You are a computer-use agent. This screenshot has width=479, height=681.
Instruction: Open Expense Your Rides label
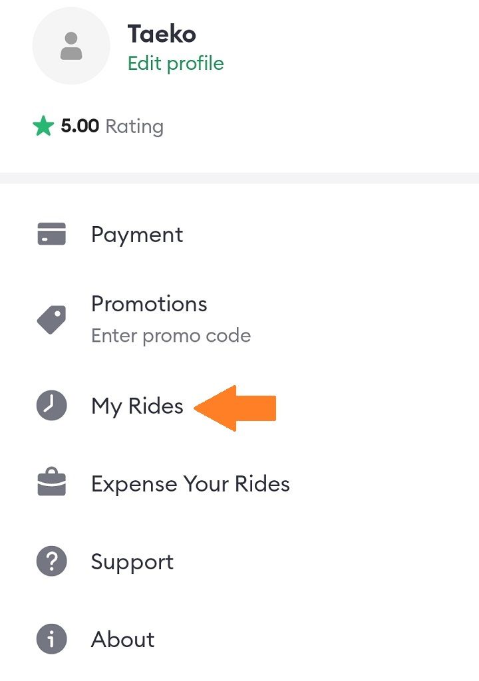(x=190, y=484)
